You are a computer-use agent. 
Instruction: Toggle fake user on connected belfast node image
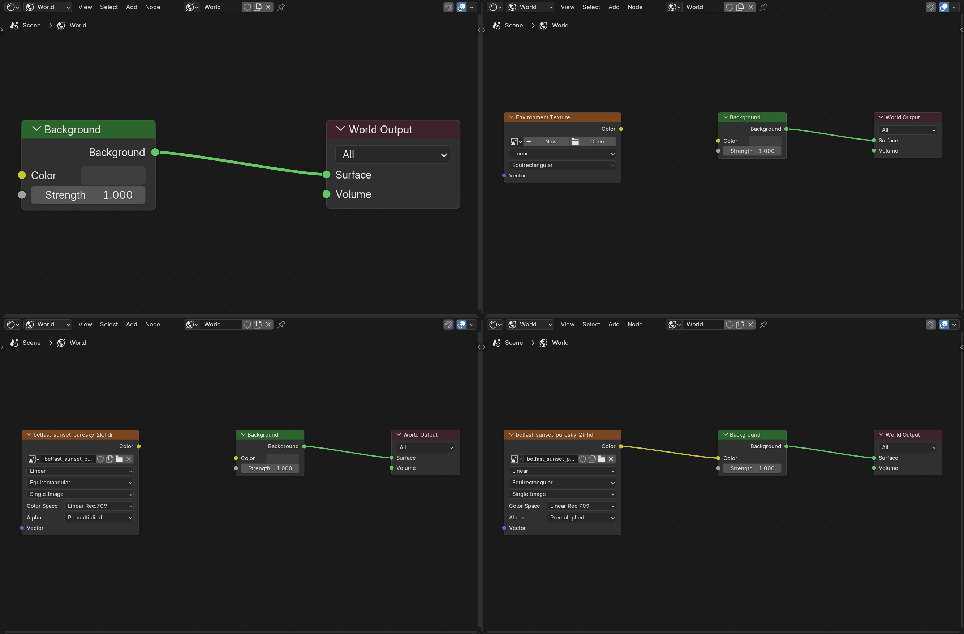pos(582,459)
